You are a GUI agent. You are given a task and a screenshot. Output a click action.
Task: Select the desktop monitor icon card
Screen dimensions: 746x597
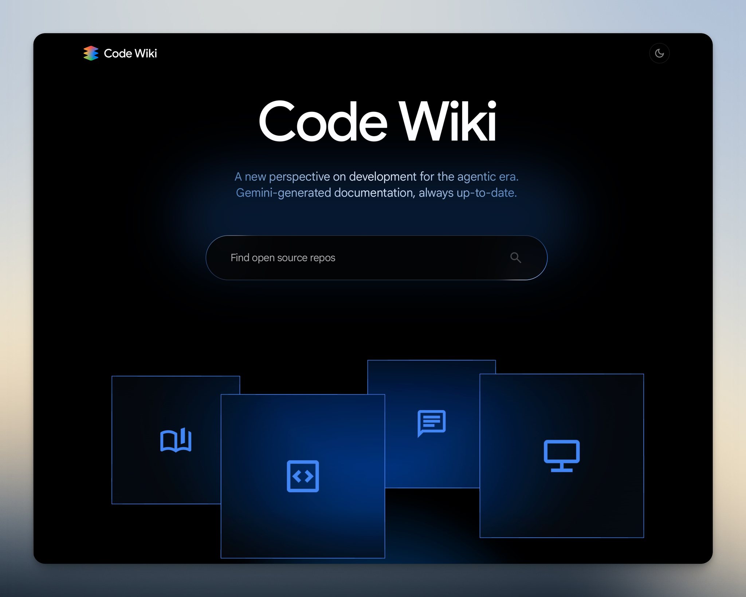tap(561, 455)
